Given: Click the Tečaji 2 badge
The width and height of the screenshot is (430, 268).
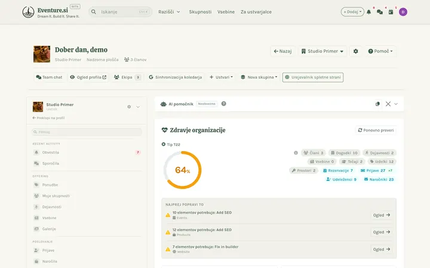Looking at the screenshot, I should pos(352,161).
